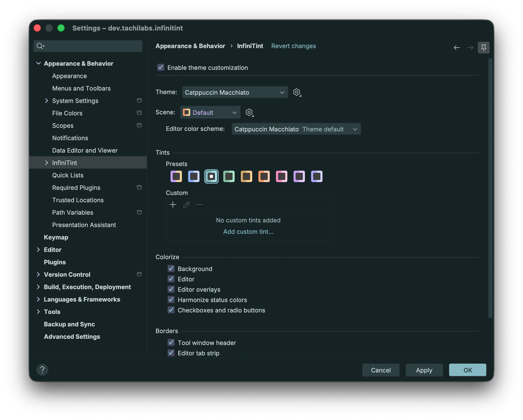Expand the Editor section in the sidebar

tap(38, 250)
